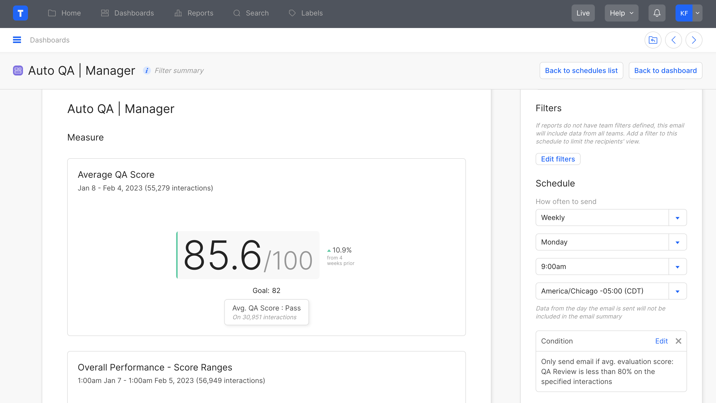Open the hamburger sidebar menu icon

pyautogui.click(x=17, y=40)
